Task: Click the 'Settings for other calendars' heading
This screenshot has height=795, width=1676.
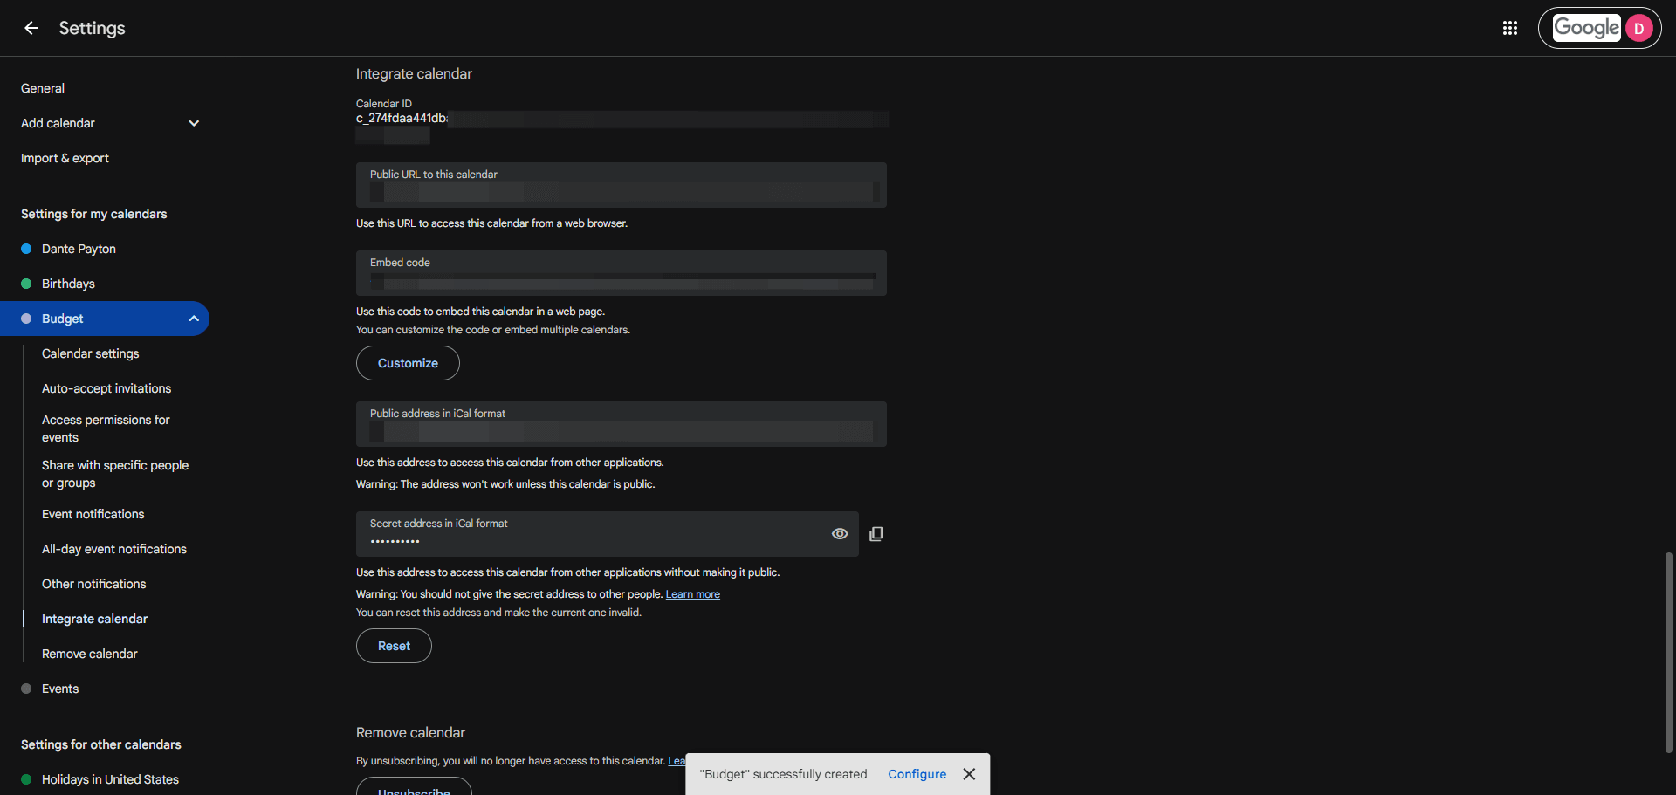Action: [101, 744]
